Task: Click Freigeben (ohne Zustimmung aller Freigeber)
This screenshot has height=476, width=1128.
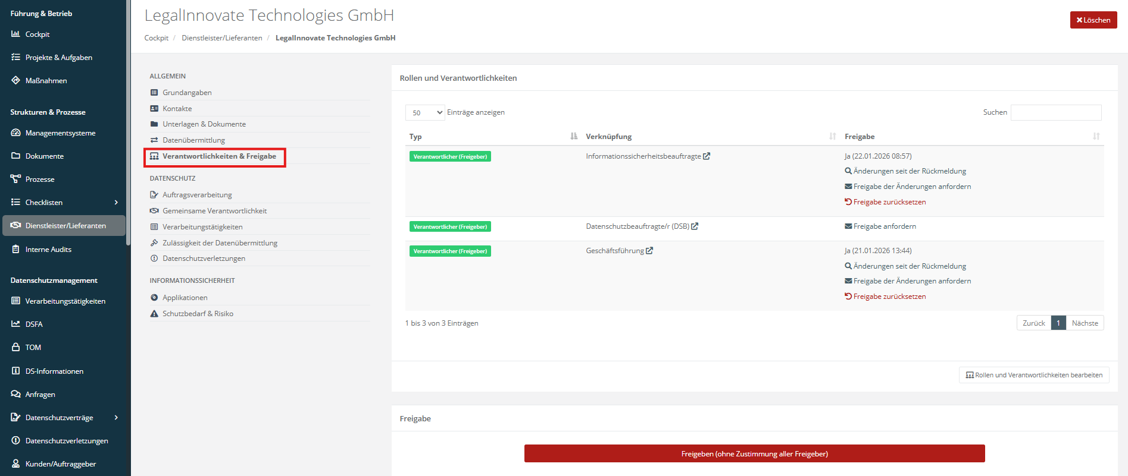Action: pyautogui.click(x=754, y=454)
